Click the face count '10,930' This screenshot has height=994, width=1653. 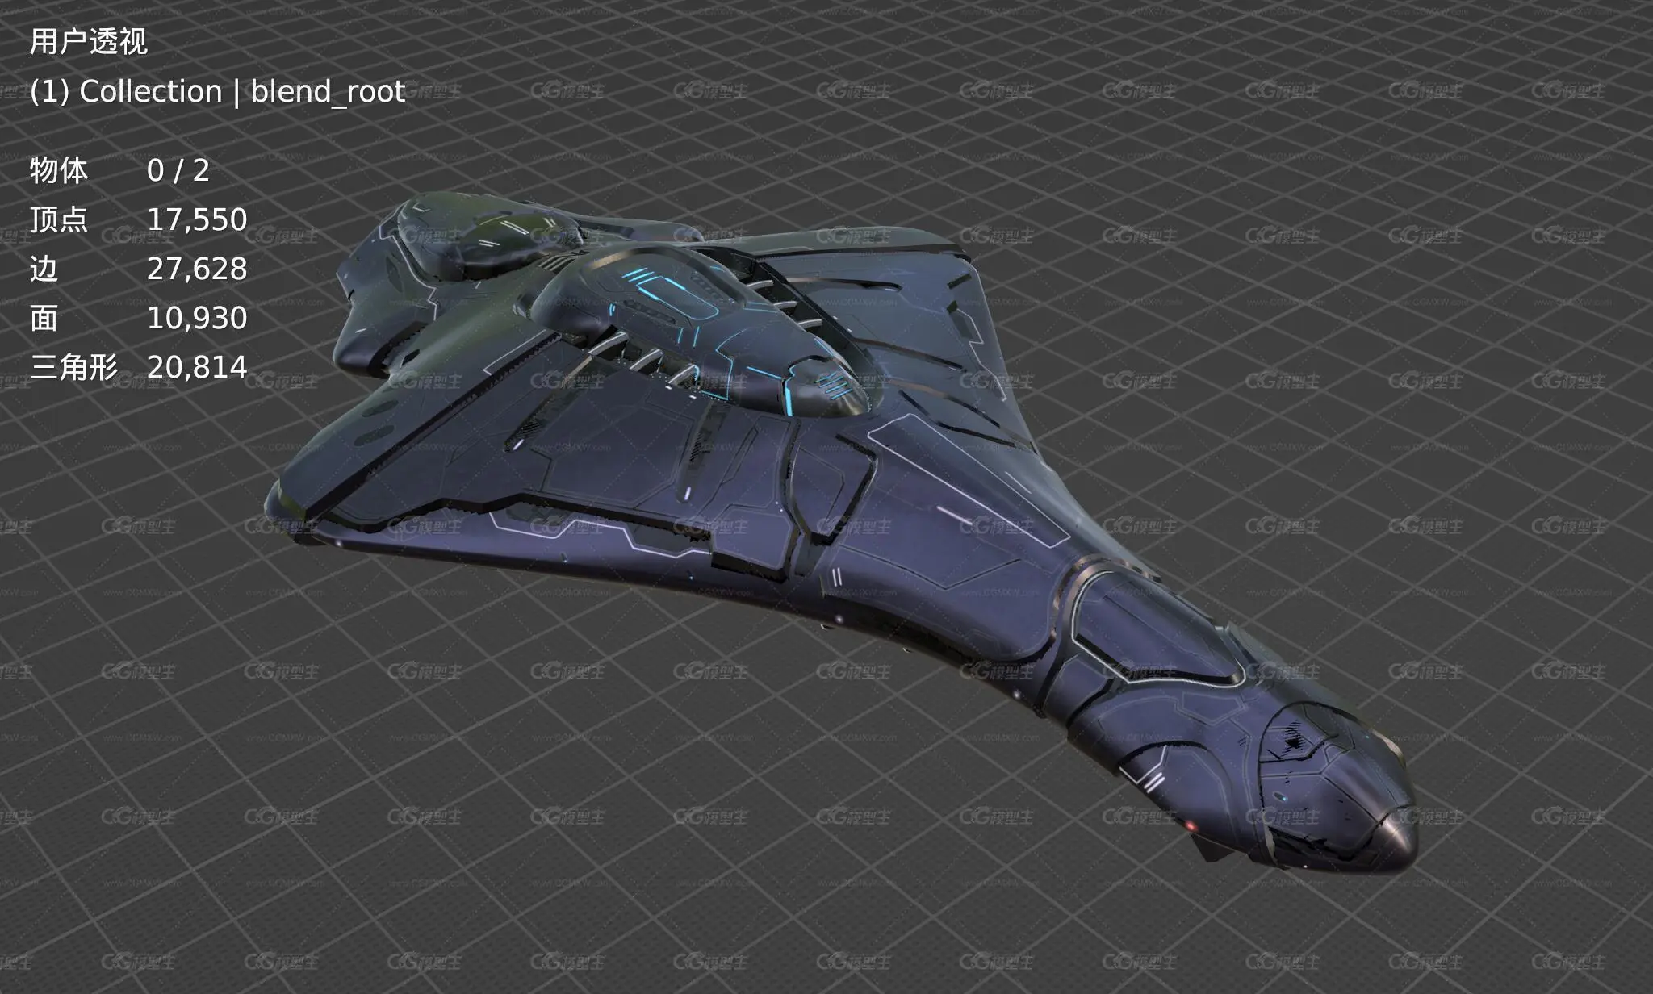(197, 319)
